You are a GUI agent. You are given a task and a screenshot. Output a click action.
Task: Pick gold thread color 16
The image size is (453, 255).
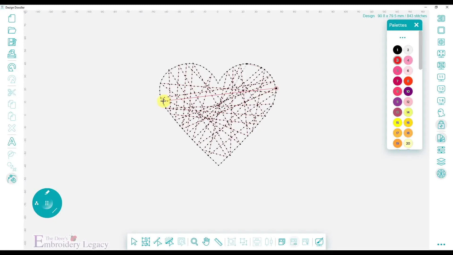coord(408,122)
